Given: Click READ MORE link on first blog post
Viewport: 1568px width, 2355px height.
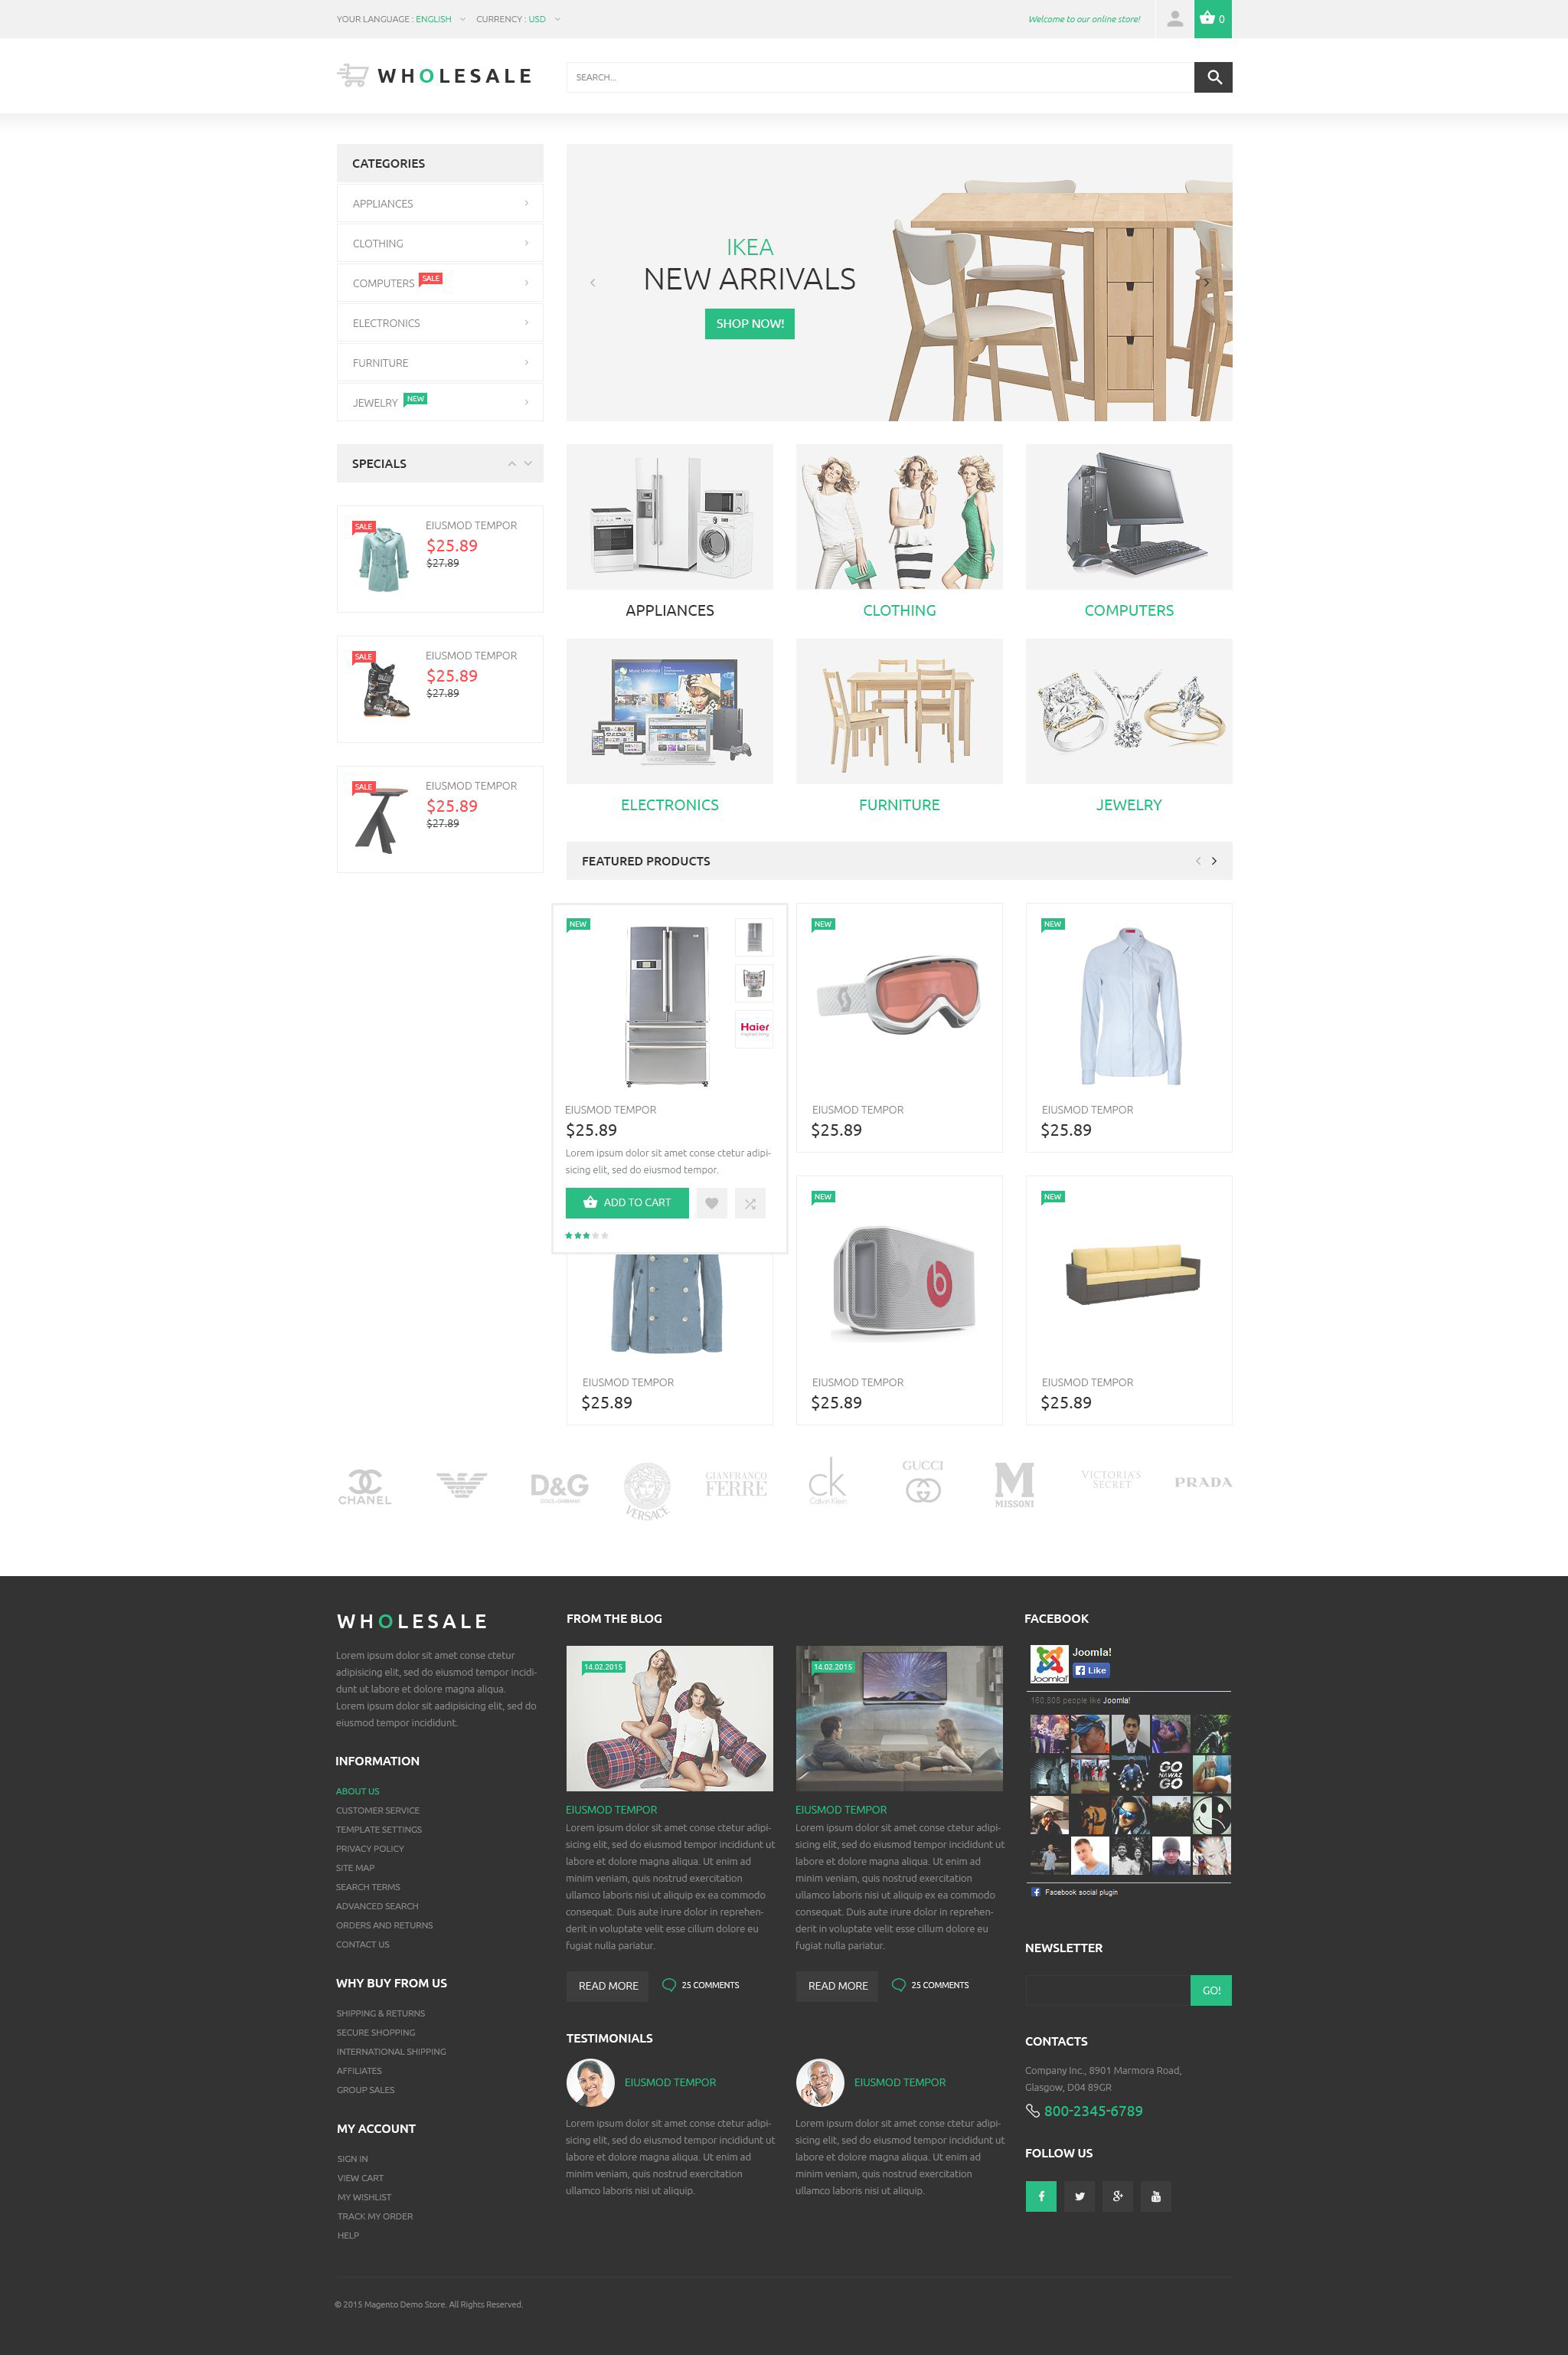Looking at the screenshot, I should 609,1984.
